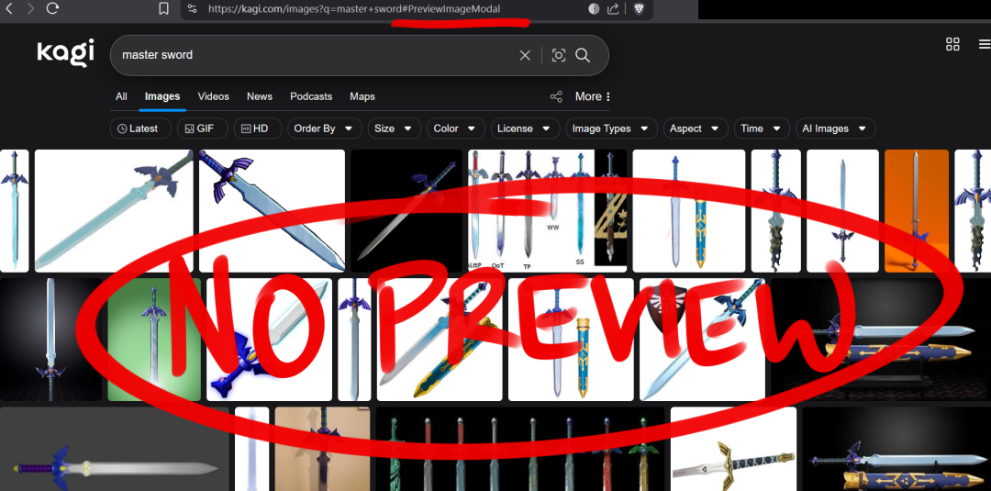The width and height of the screenshot is (991, 491).
Task: Click the magnifying glass search icon
Action: [583, 55]
